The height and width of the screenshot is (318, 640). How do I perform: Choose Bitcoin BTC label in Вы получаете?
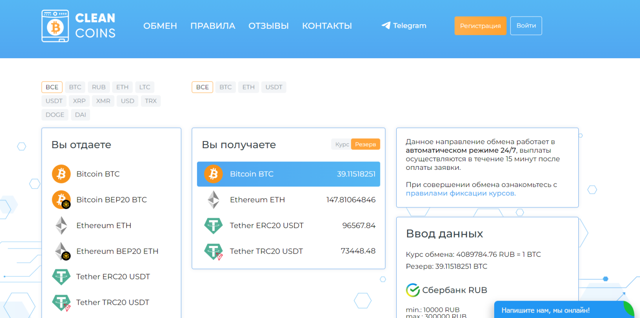(x=252, y=174)
